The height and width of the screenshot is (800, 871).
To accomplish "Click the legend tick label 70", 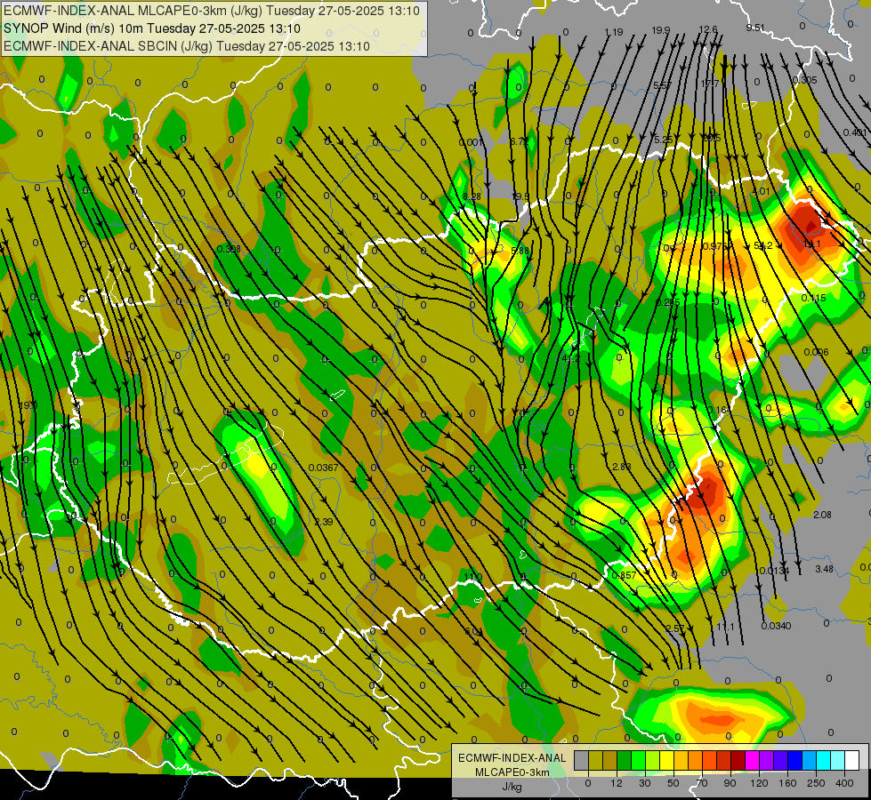I will pos(702,783).
